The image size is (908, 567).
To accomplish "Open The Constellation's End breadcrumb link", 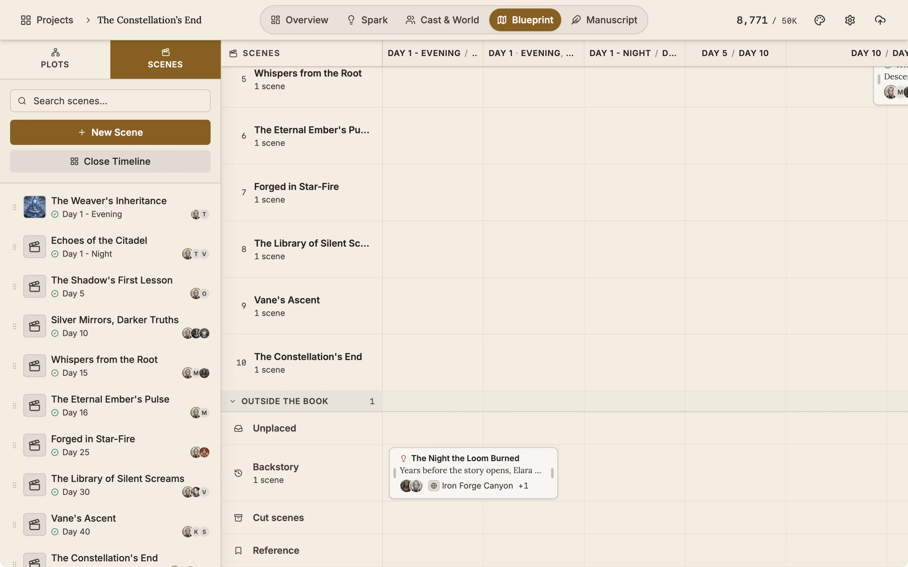I will tap(149, 20).
